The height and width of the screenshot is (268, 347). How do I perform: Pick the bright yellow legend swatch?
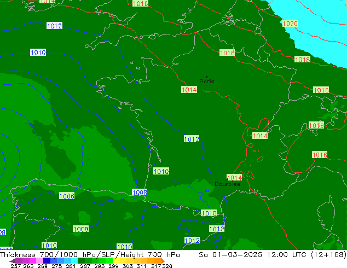pyautogui.click(x=116, y=260)
